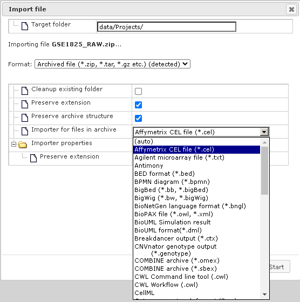Click the Importer for files in archive icon
Image resolution: width=300 pixels, height=302 pixels.
[x=25, y=131]
